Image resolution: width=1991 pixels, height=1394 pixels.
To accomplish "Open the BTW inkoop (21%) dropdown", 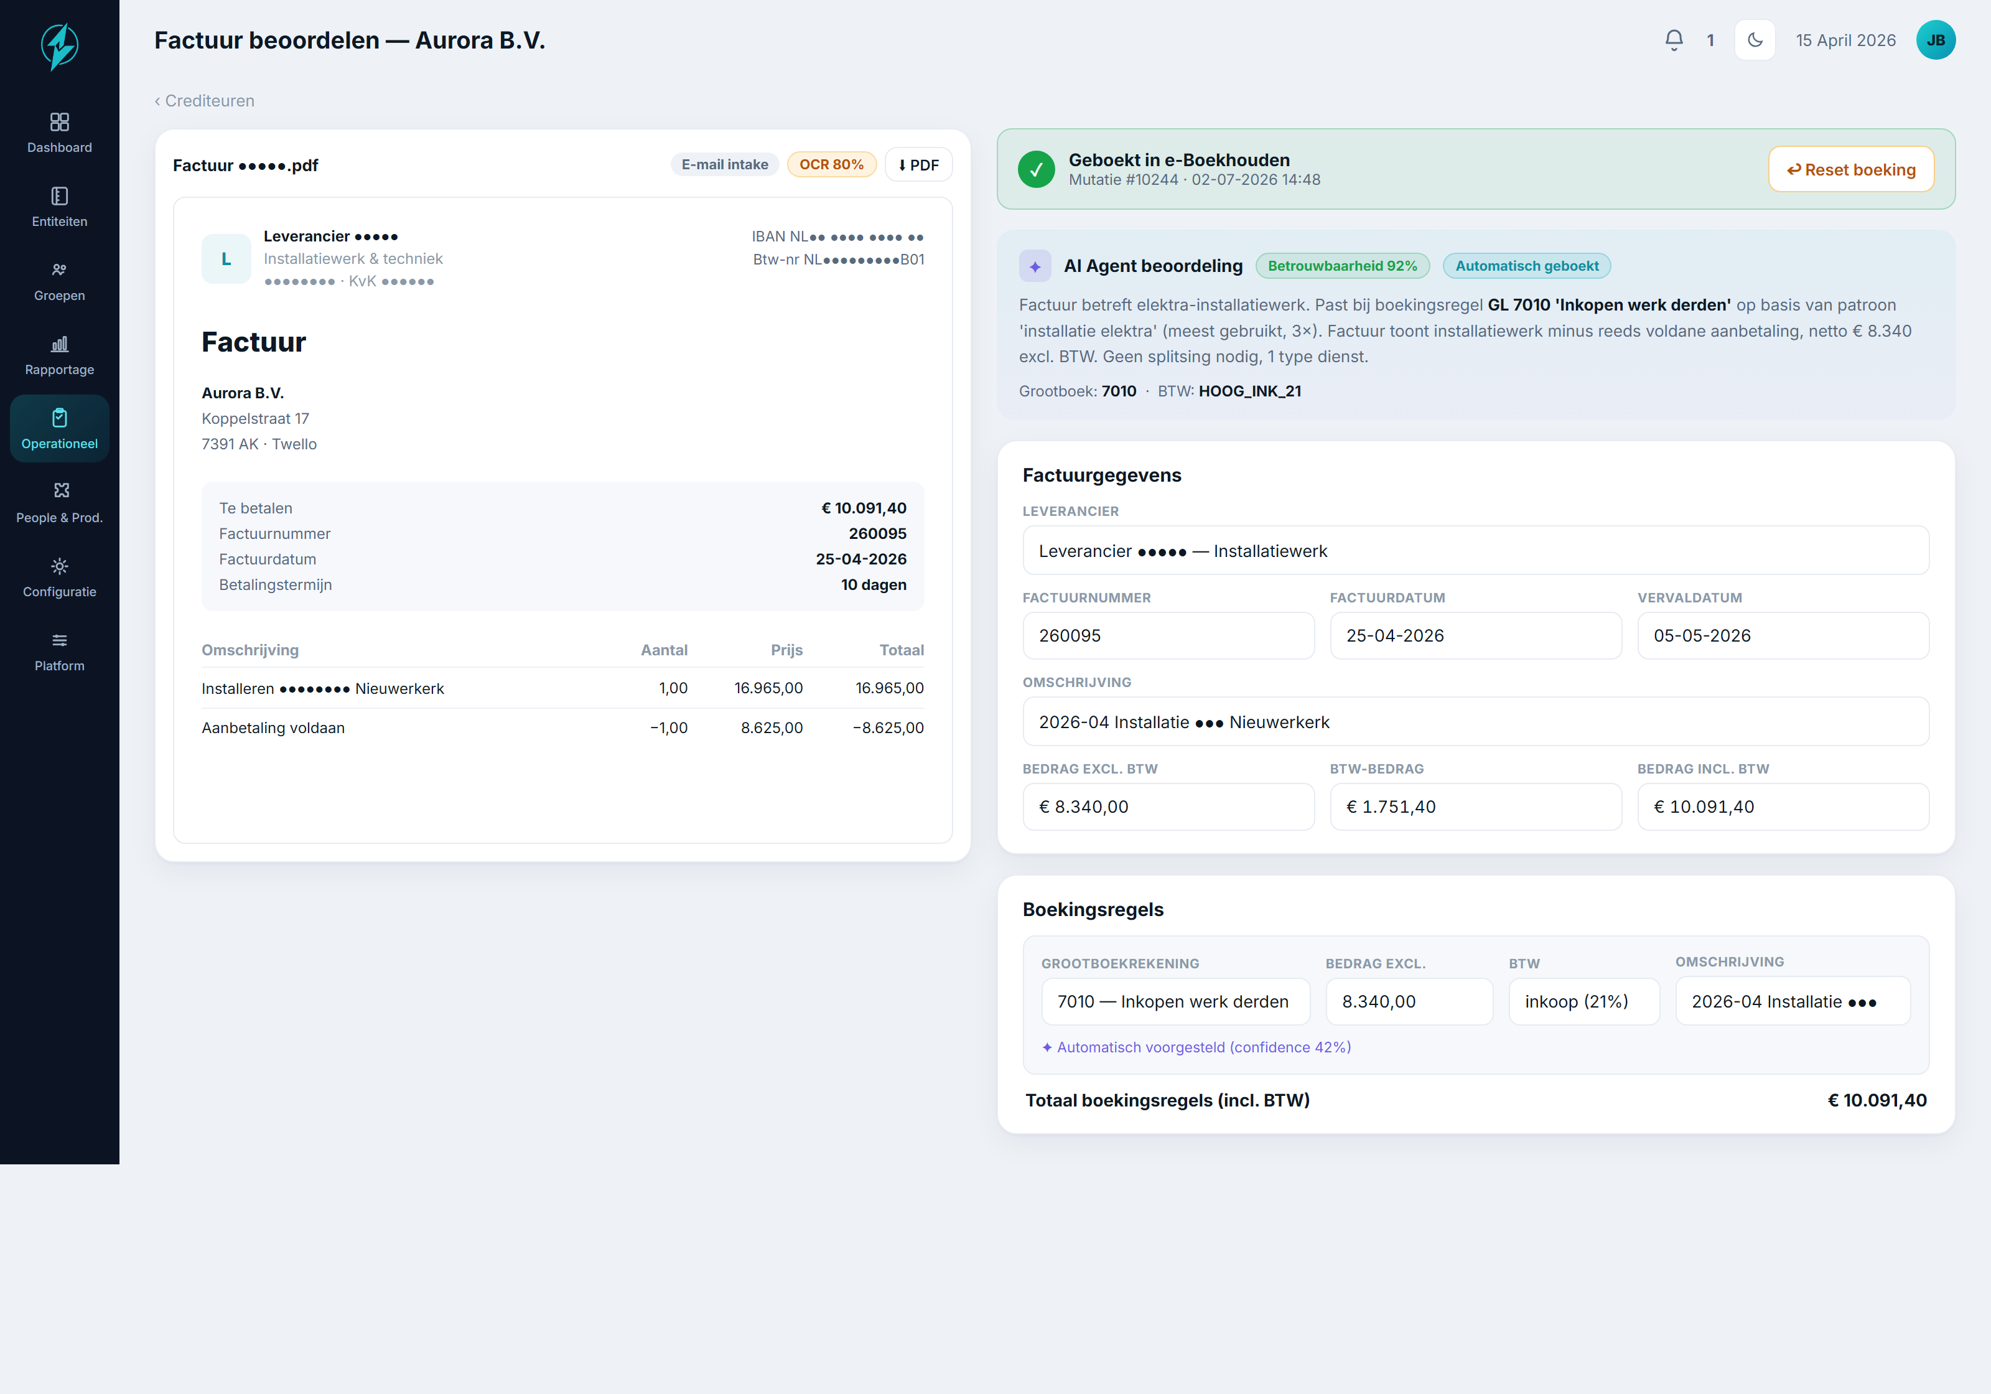I will [1583, 1001].
